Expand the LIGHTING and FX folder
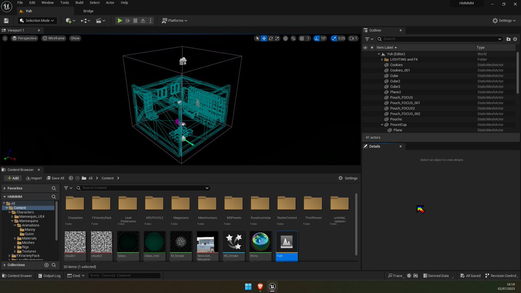 tap(382, 59)
